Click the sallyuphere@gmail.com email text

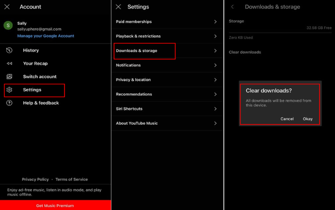pos(39,29)
